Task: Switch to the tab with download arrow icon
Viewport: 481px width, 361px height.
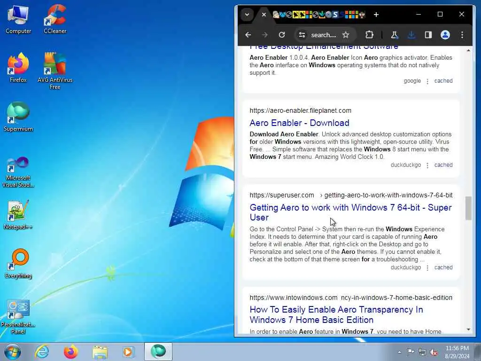Action: 322,15
